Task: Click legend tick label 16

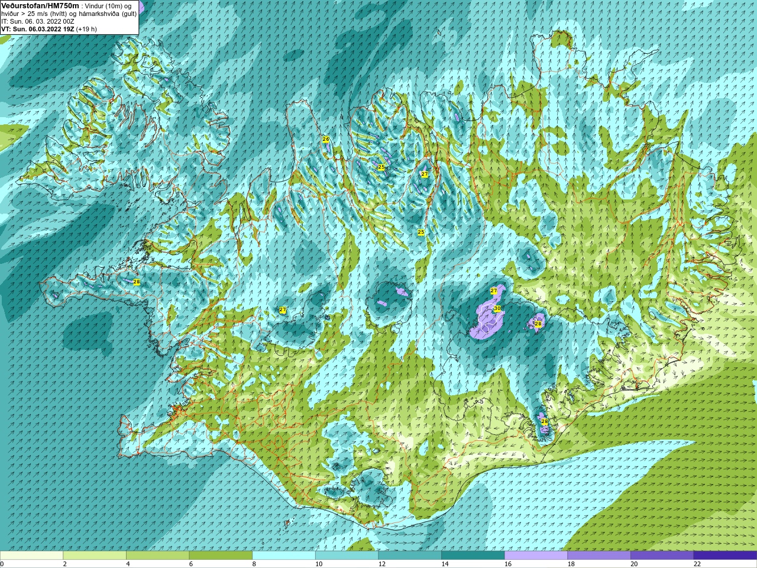Action: pos(508,564)
